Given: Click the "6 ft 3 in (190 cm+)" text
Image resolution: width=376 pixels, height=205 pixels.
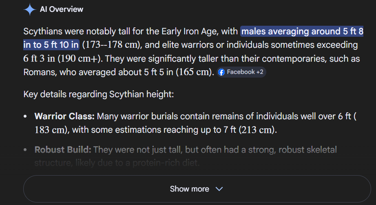Looking at the screenshot, I should (61, 58).
